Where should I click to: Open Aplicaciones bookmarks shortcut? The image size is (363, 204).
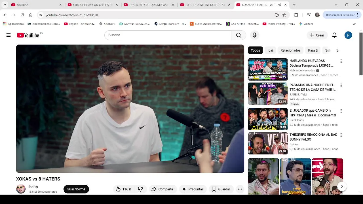(x=13, y=24)
